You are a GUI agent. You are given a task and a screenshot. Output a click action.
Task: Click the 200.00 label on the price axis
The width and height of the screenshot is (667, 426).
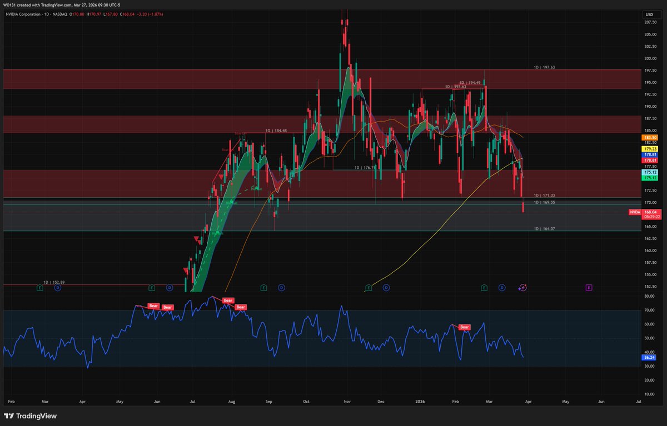click(x=651, y=58)
